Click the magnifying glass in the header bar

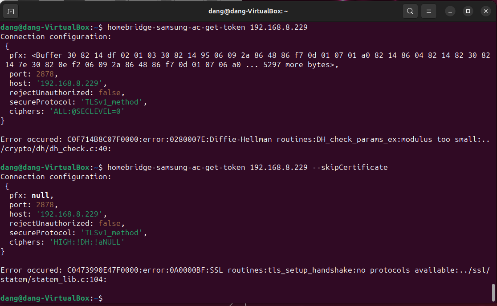pos(410,11)
